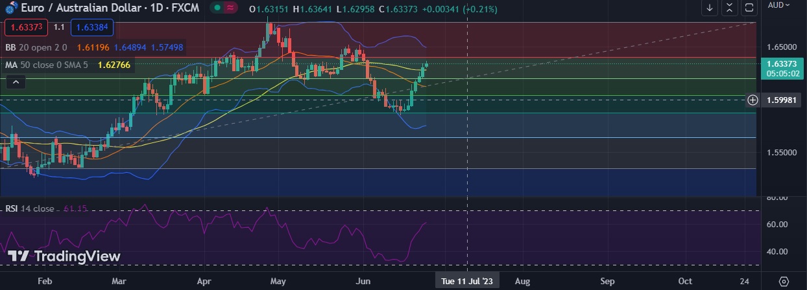Click the Aug label on the time axis
This screenshot has width=807, height=290.
[523, 282]
